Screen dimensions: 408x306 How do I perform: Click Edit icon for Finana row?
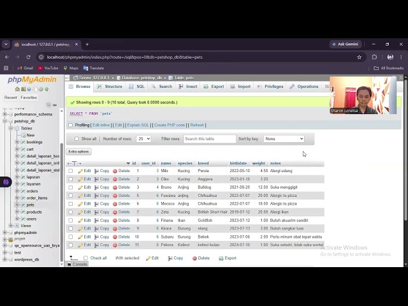pyautogui.click(x=80, y=221)
